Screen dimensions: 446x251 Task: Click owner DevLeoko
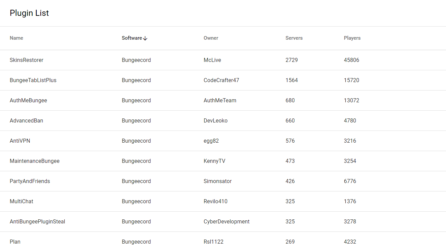pyautogui.click(x=215, y=121)
